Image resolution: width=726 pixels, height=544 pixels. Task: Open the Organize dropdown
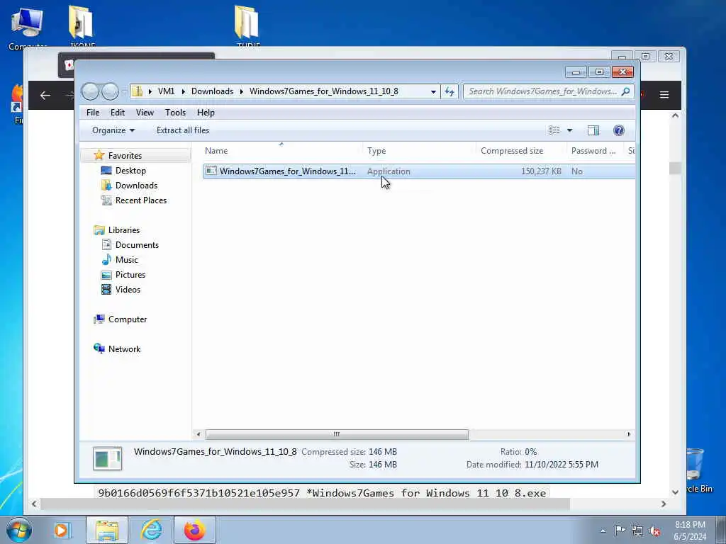point(113,130)
